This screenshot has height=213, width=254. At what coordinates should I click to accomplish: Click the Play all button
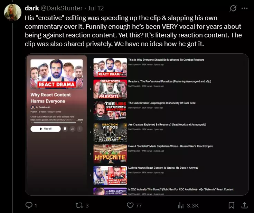tap(46, 129)
